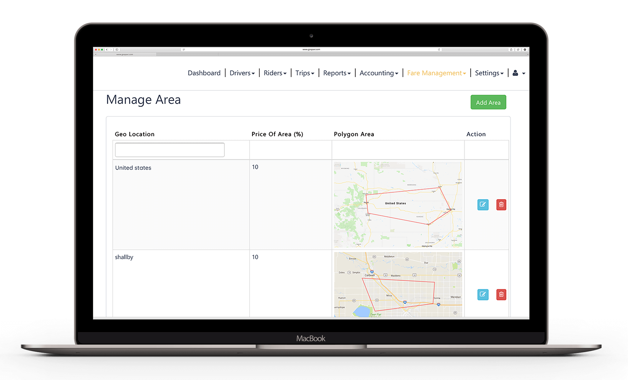Screen dimensions: 628x380
Task: Select price value 10 in United states row
Action: pos(255,167)
